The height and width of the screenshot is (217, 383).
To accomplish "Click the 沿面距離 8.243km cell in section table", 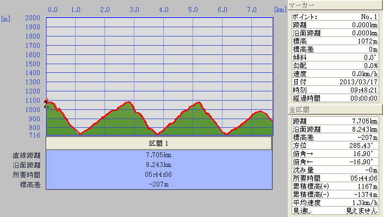I will coord(159,165).
